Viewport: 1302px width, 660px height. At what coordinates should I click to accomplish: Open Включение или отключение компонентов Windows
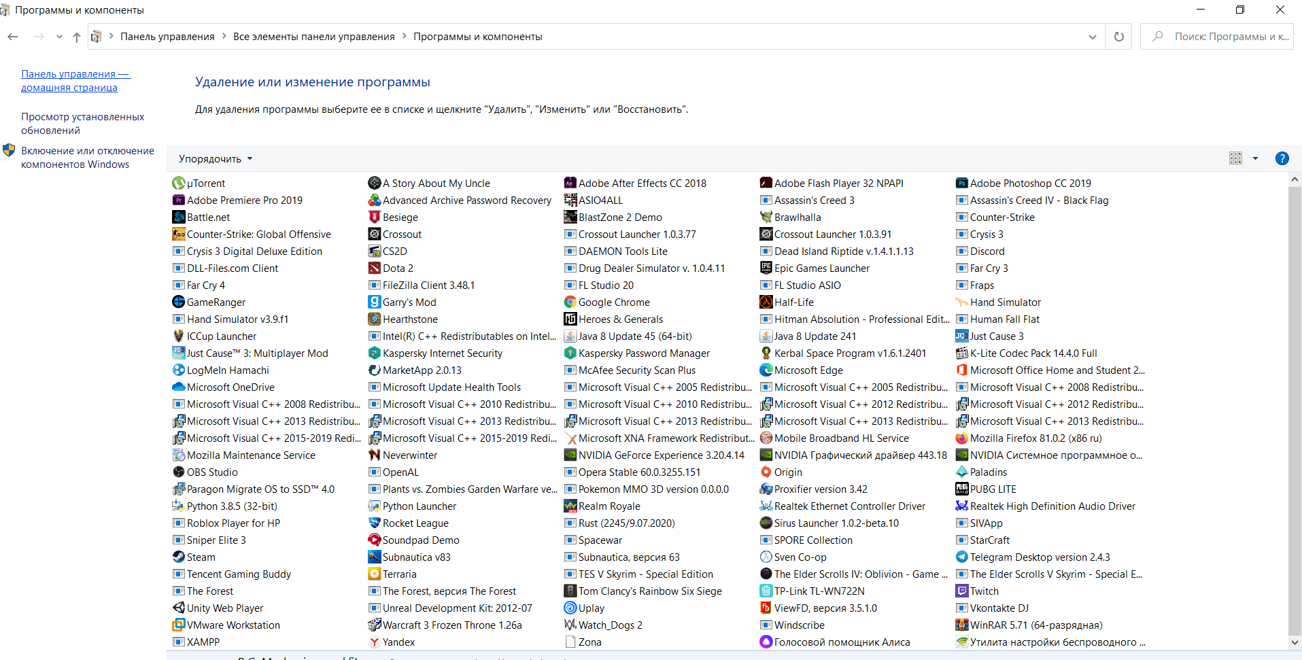(x=88, y=158)
